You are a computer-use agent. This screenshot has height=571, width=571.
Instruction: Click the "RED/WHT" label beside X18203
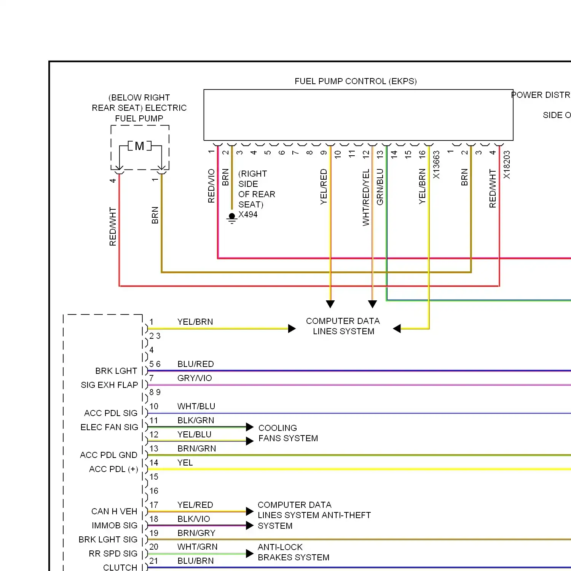[493, 188]
